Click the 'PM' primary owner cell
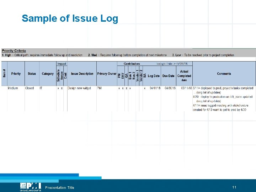Screen dimensions: 256x192 pyautogui.click(x=99, y=88)
